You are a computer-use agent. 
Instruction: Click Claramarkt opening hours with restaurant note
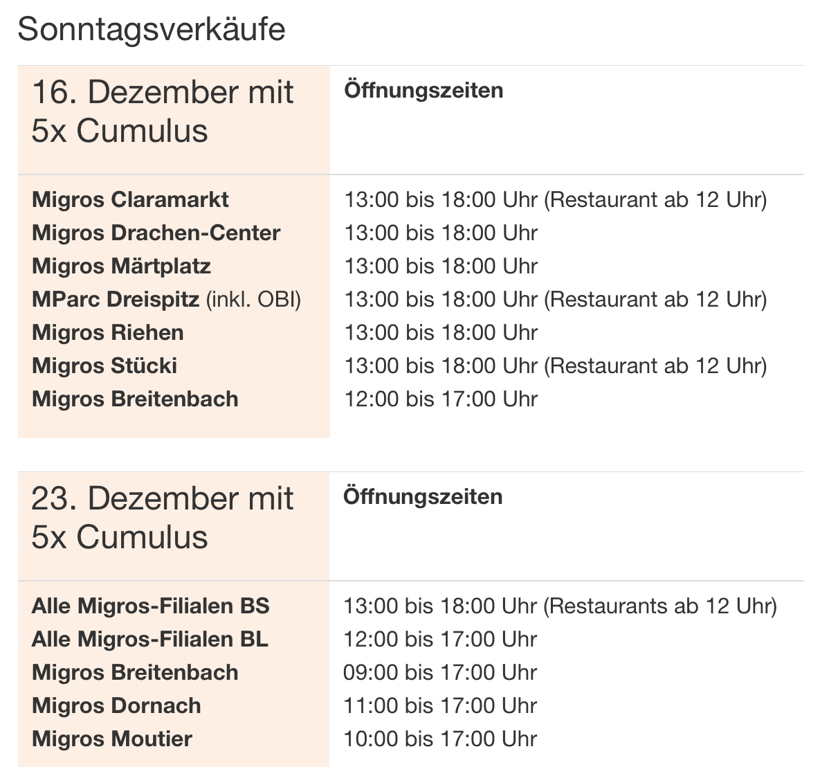tap(555, 199)
